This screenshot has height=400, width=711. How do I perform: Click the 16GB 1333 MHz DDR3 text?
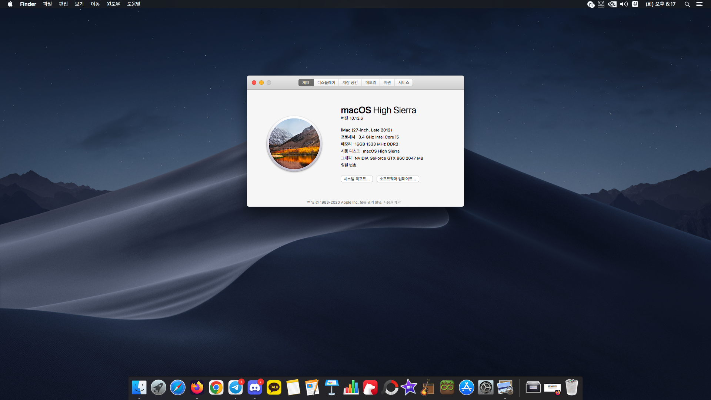(x=376, y=144)
